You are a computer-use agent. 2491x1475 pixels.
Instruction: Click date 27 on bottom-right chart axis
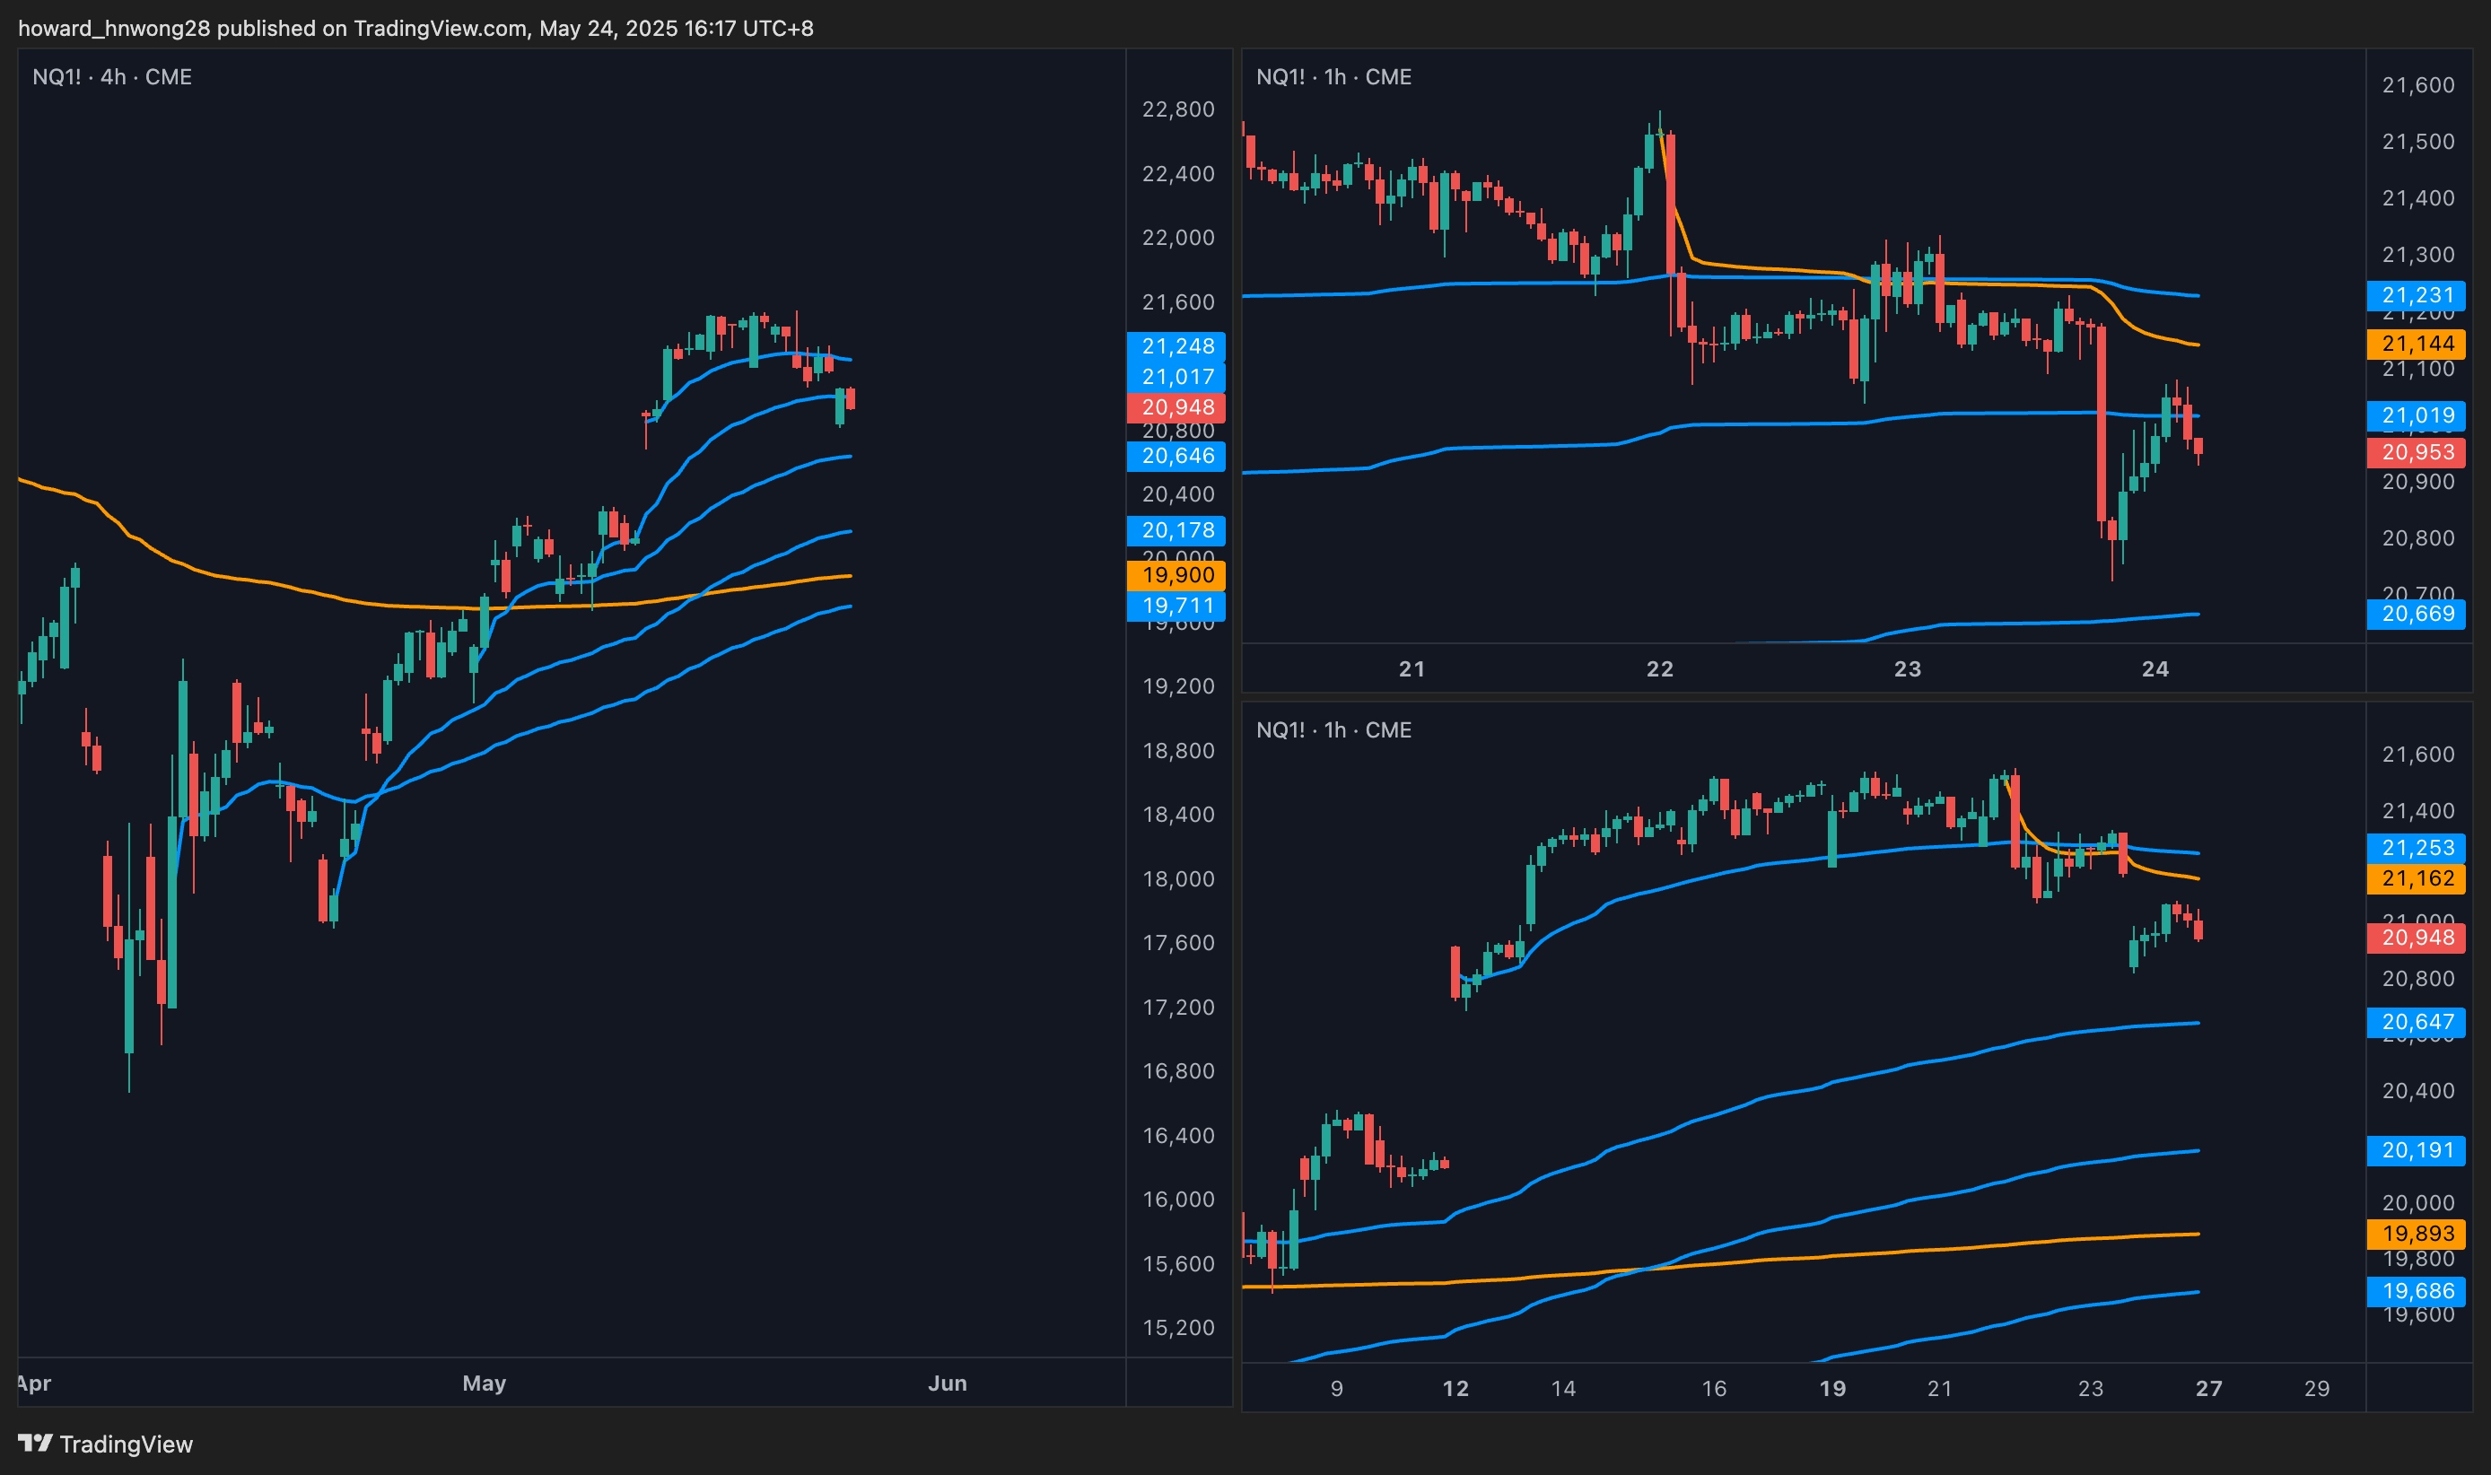(2207, 1389)
